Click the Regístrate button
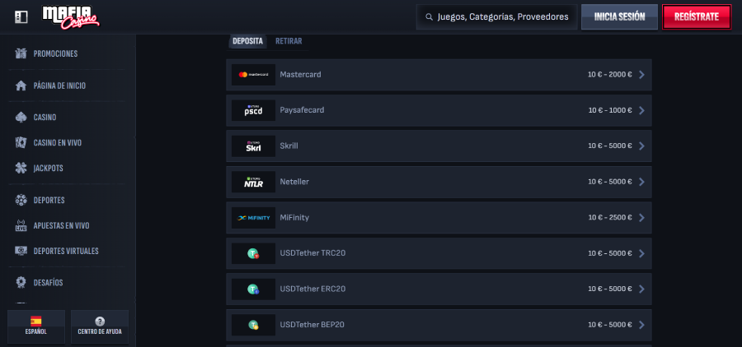Screen dimensions: 742x347 [697, 17]
